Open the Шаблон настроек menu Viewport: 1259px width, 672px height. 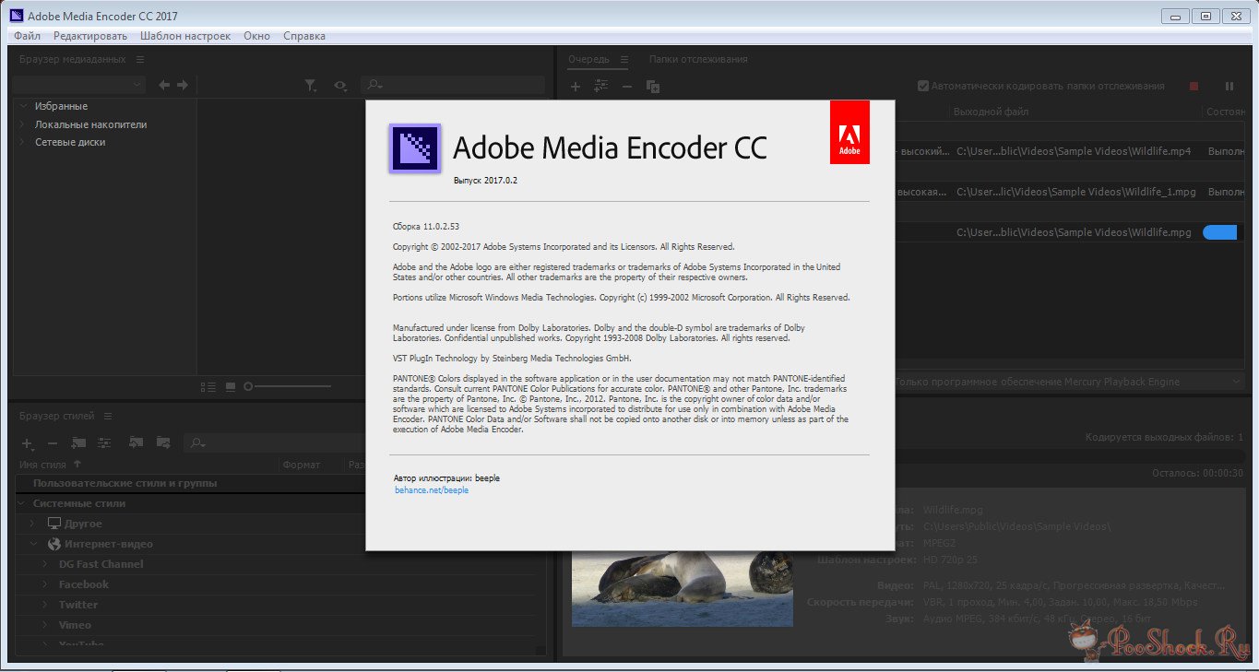[185, 36]
